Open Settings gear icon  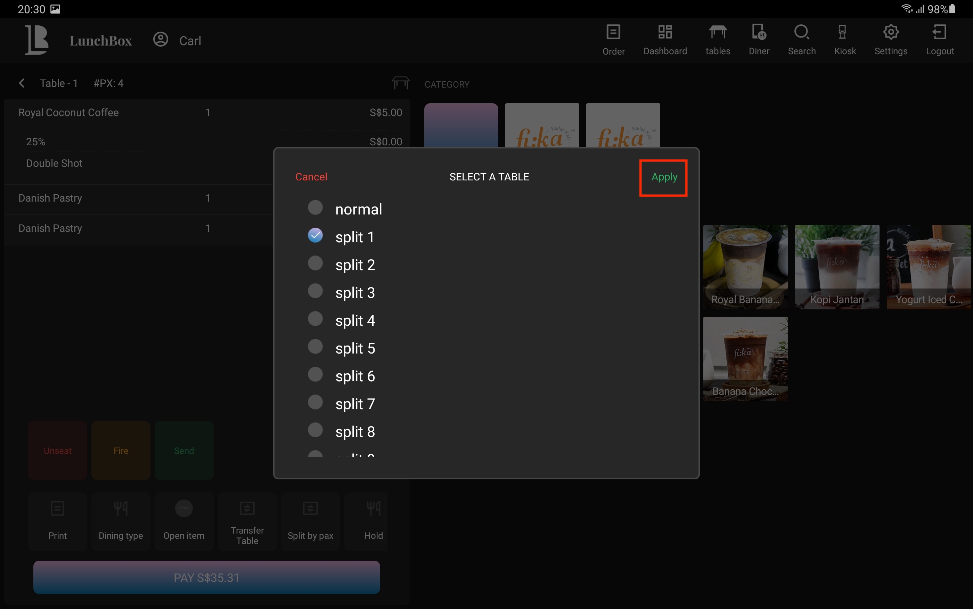(x=891, y=33)
